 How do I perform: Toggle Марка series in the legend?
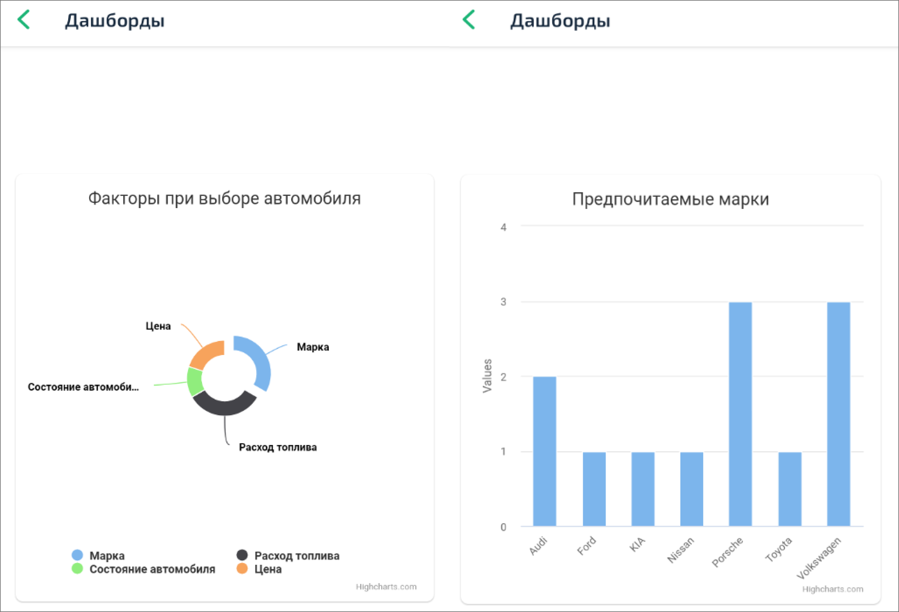coord(107,556)
